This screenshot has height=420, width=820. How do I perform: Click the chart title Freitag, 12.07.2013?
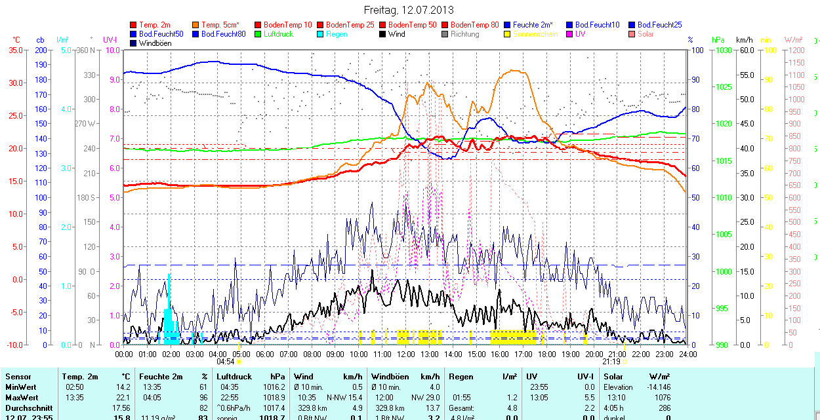[409, 10]
